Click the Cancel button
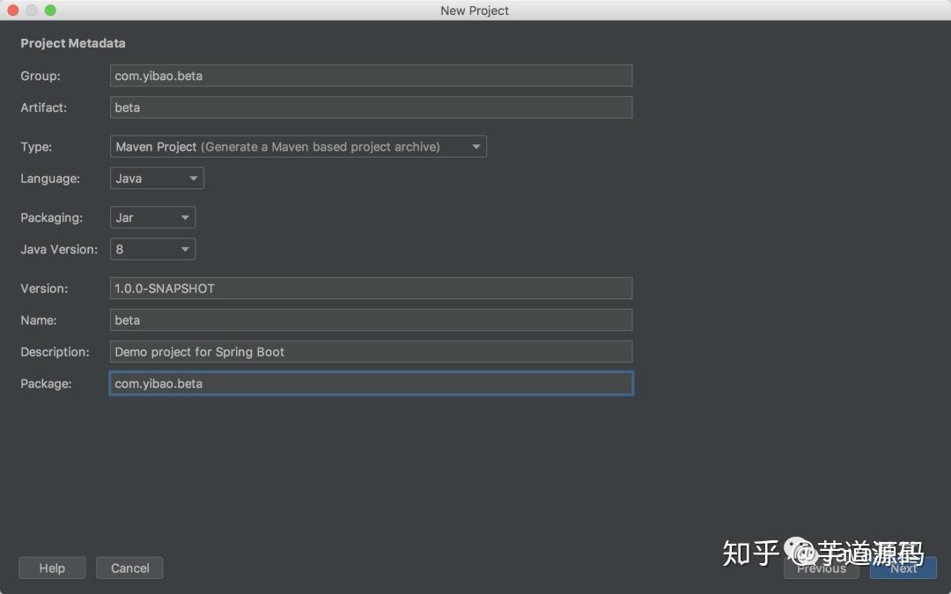This screenshot has height=594, width=951. point(129,568)
